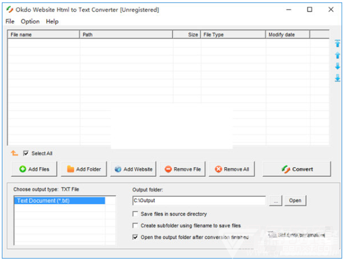Viewport: 344px width, 261px height.
Task: Click the Okdo app logo in title bar
Action: (10, 10)
